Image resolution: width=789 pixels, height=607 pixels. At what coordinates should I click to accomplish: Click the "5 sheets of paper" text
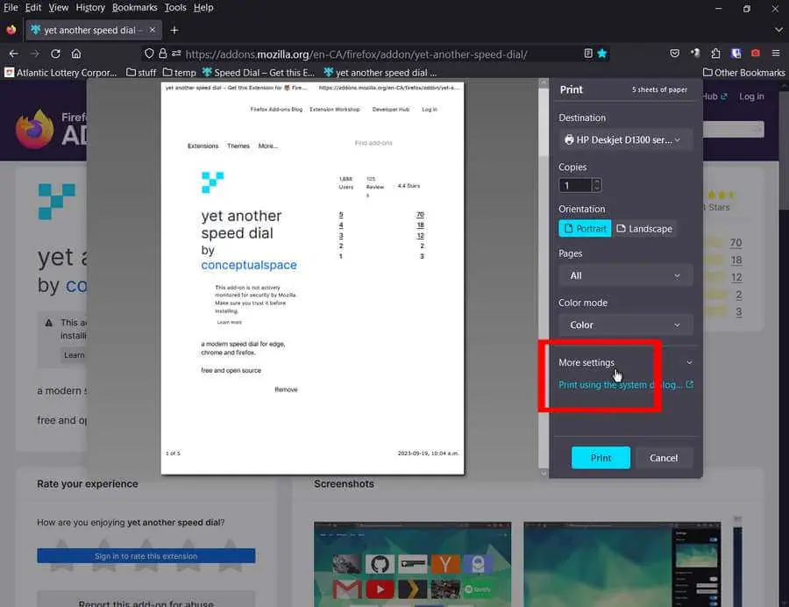point(659,89)
